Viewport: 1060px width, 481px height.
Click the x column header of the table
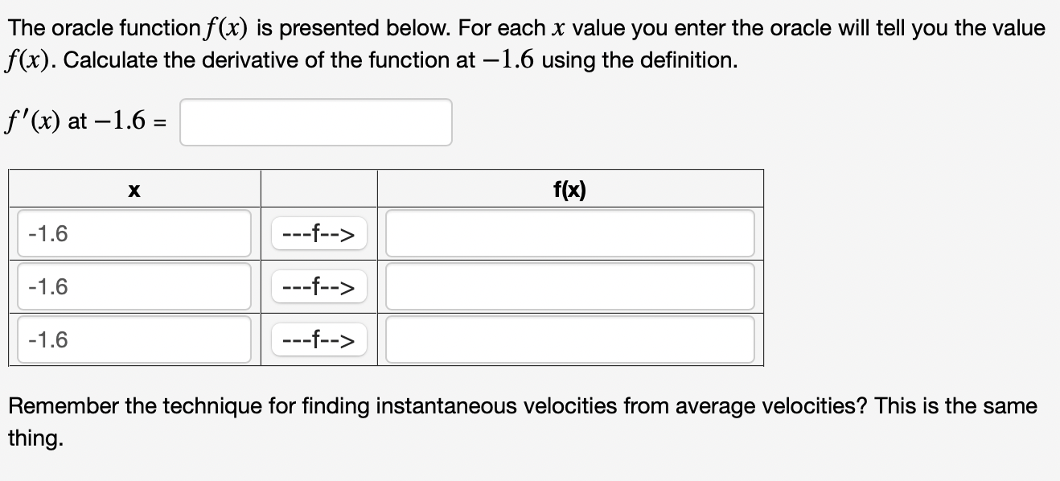(x=134, y=188)
